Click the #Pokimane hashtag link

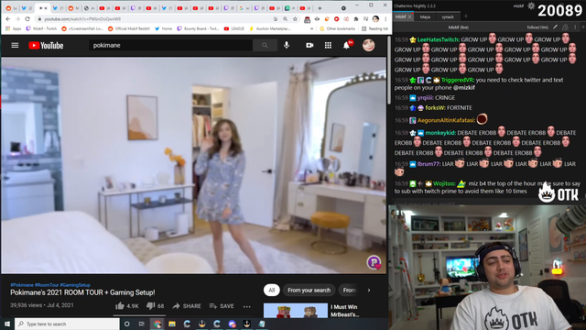[x=22, y=285]
